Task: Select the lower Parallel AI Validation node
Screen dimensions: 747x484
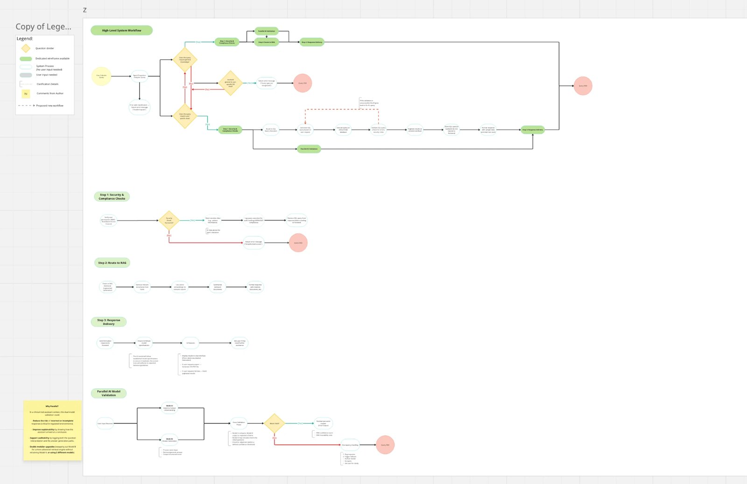Action: click(309, 149)
